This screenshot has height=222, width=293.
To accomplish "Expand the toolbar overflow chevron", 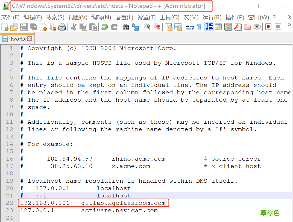I will pyautogui.click(x=289, y=25).
